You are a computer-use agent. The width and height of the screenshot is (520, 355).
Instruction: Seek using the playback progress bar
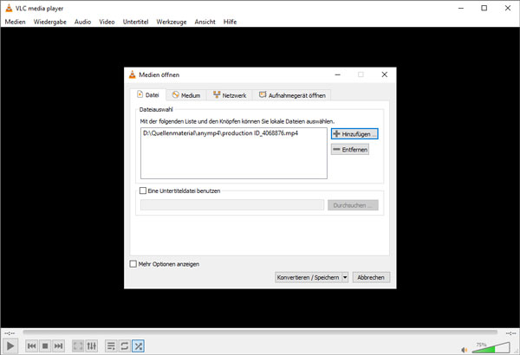[260, 332]
